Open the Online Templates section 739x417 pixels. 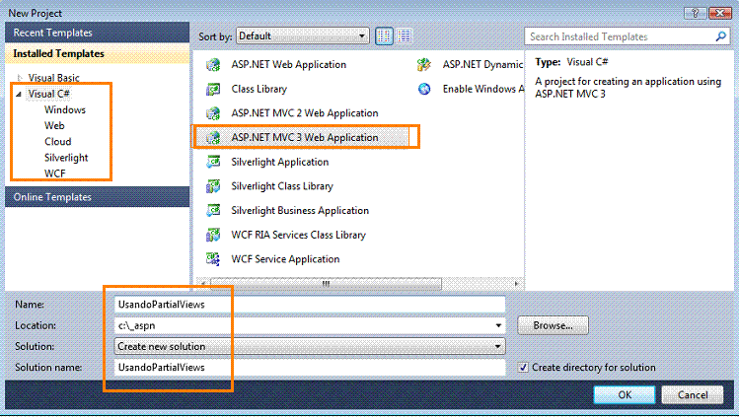point(97,197)
